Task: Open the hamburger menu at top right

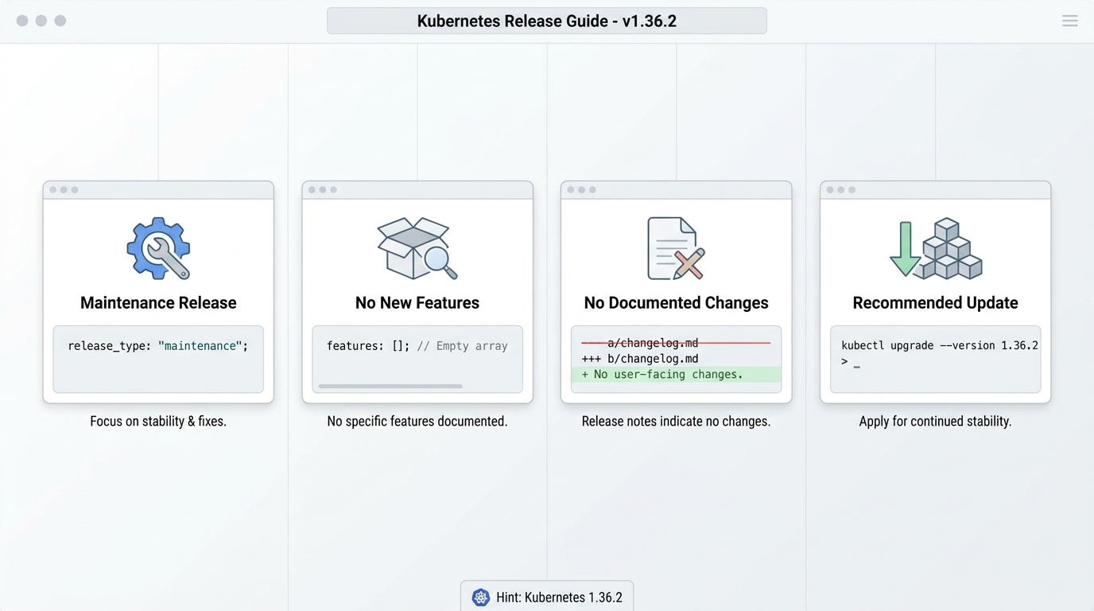Action: click(1070, 21)
